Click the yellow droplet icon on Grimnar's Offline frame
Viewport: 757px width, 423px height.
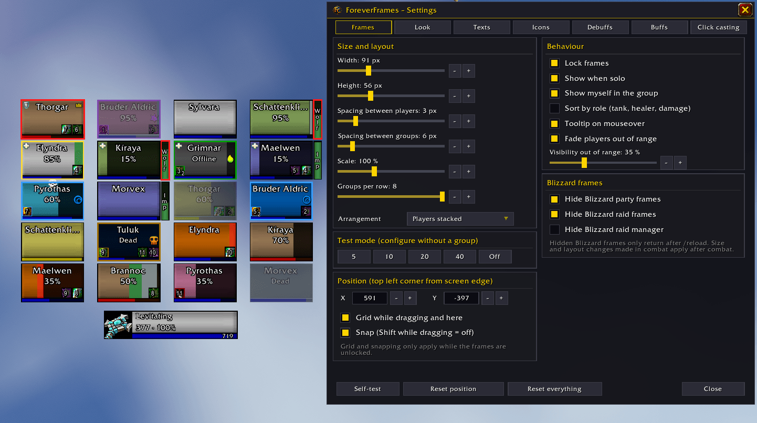click(230, 159)
